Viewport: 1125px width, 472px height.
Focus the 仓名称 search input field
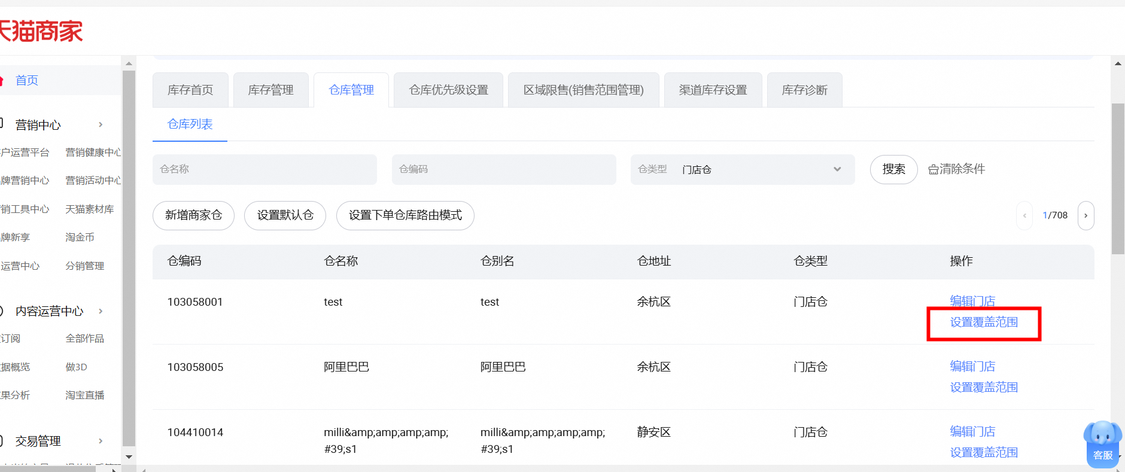coord(264,169)
